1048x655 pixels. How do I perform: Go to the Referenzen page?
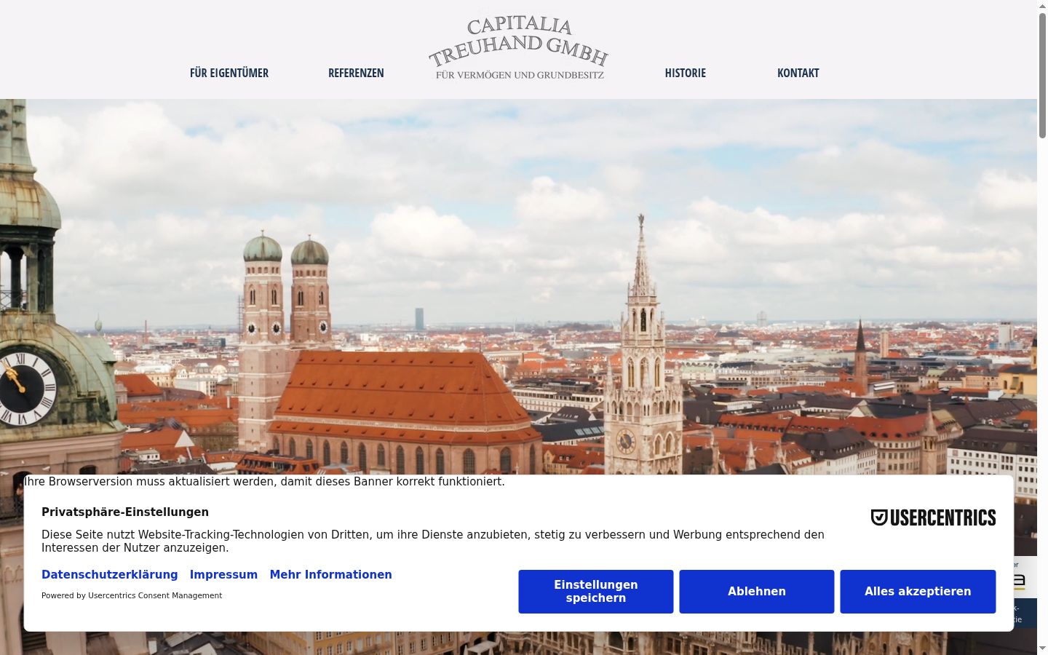point(356,73)
